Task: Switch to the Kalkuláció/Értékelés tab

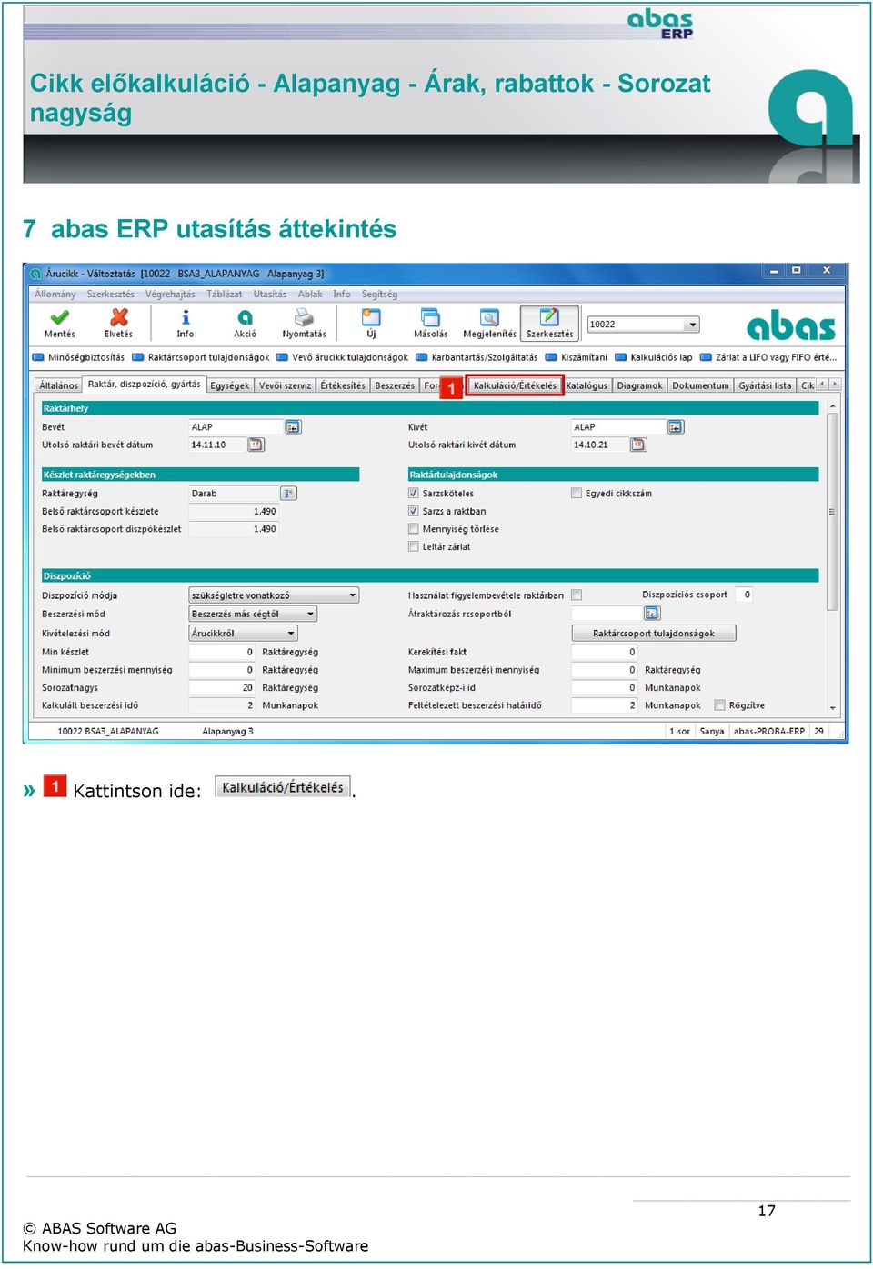Action: 515,385
